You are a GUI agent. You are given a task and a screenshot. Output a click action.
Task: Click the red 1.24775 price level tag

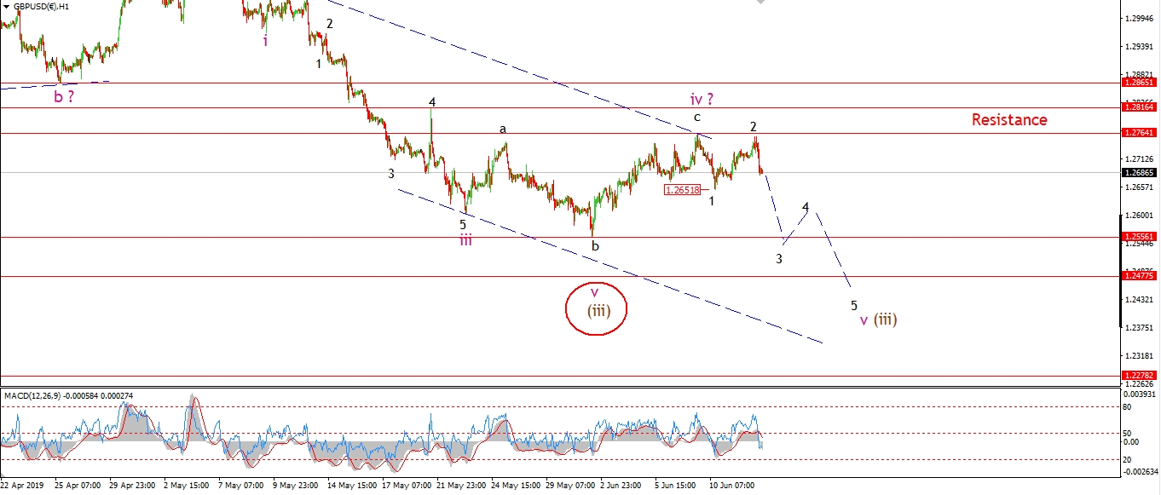coord(1140,276)
